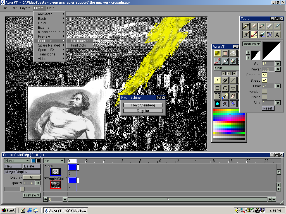Select the ink pen tool in Tools panel
Screen dimensions: 286x214
(x=246, y=26)
